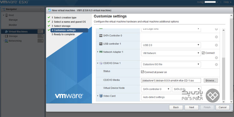Go to step 2 Select a name and guest OS

pos(69,22)
